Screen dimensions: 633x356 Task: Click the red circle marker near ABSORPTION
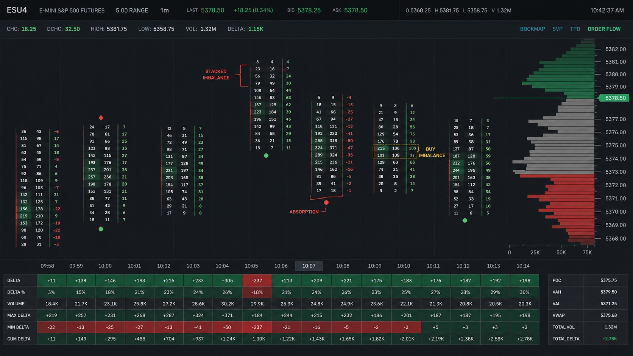(x=326, y=203)
